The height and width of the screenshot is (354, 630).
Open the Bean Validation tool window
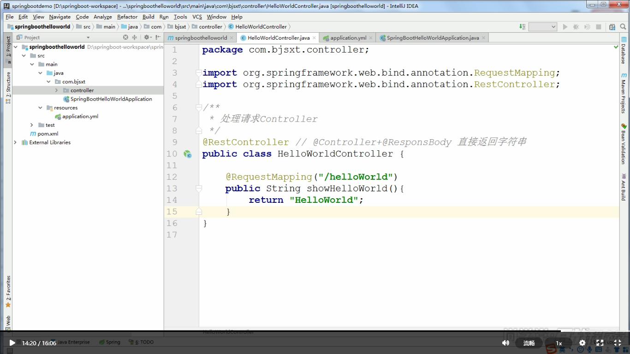point(624,144)
